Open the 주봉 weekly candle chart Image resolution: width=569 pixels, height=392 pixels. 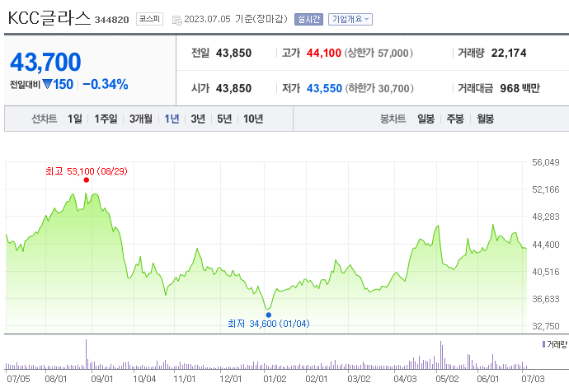tap(455, 119)
